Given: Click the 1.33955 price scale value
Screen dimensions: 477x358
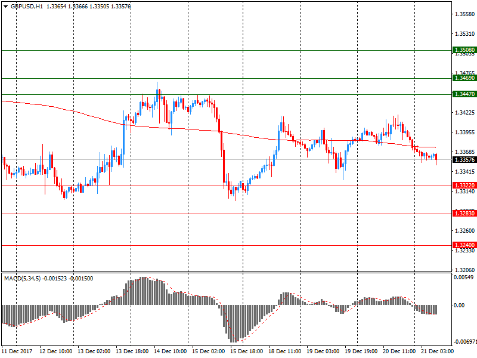Looking at the screenshot, I should point(464,132).
